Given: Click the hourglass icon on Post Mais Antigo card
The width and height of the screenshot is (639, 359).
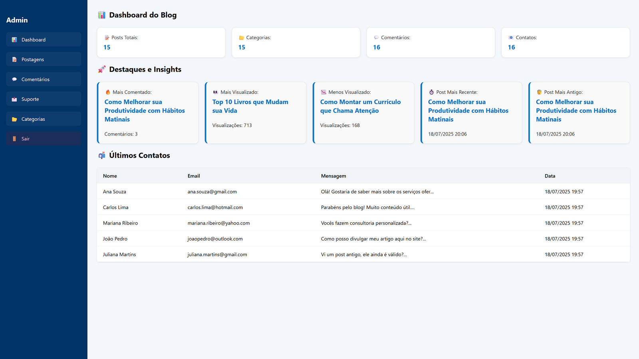Looking at the screenshot, I should (539, 92).
